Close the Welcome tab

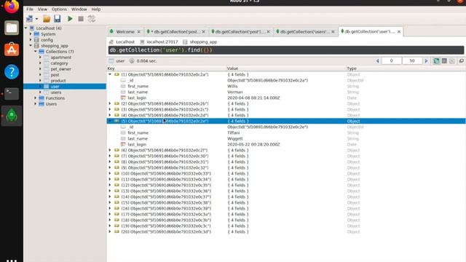(139, 32)
